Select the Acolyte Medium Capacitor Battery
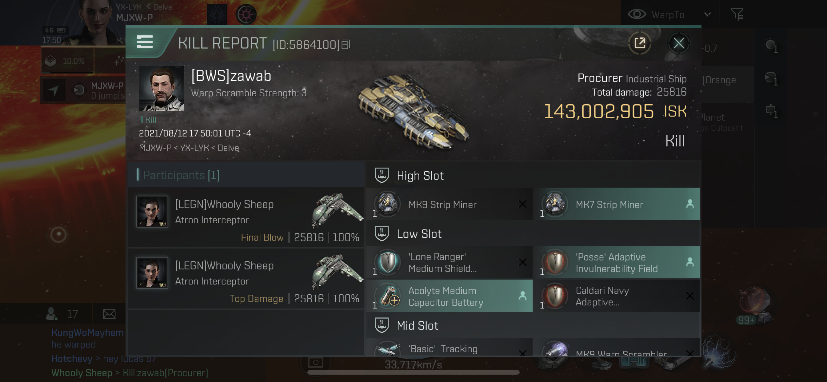Viewport: 827px width, 382px height. [x=449, y=296]
